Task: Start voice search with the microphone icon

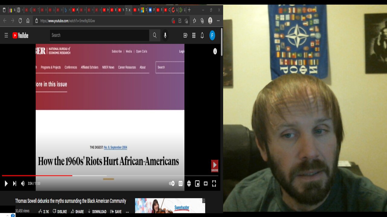Action: click(x=165, y=35)
